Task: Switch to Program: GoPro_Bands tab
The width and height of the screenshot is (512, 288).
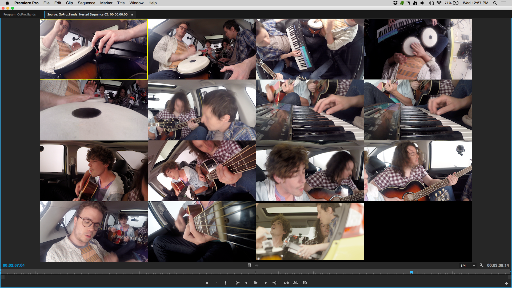Action: [x=19, y=14]
